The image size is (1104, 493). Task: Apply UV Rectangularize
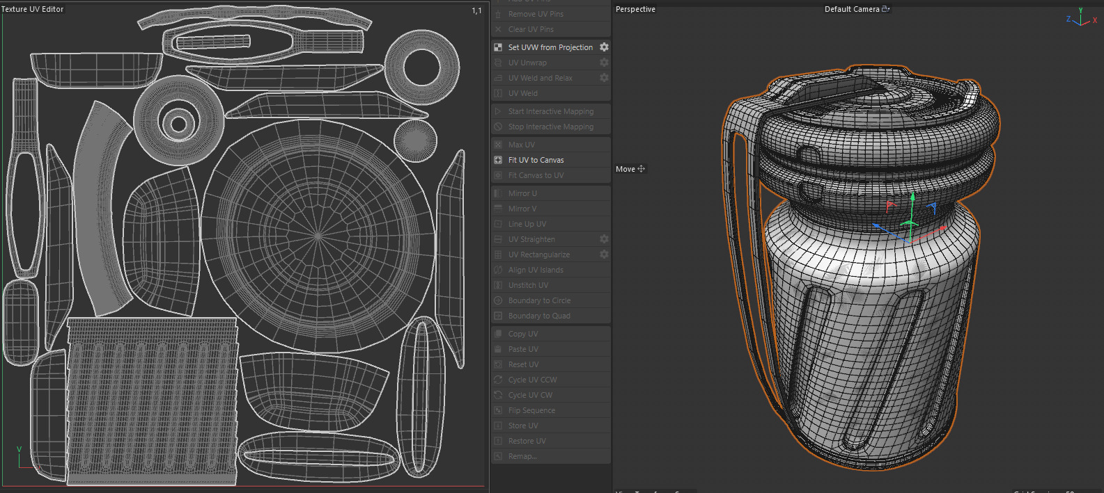click(x=545, y=254)
